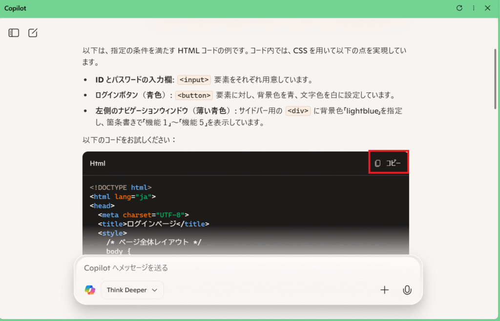500x321 pixels.
Task: Click the plus attach icon
Action: point(385,290)
